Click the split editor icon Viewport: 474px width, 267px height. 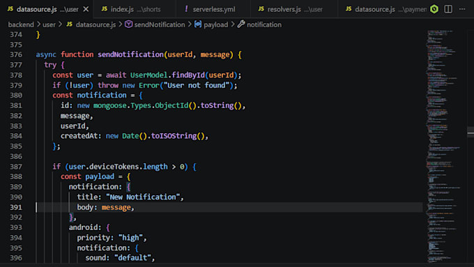click(448, 9)
